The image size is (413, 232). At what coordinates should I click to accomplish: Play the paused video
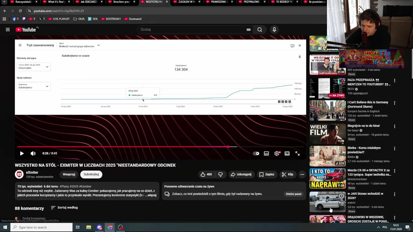tap(22, 153)
